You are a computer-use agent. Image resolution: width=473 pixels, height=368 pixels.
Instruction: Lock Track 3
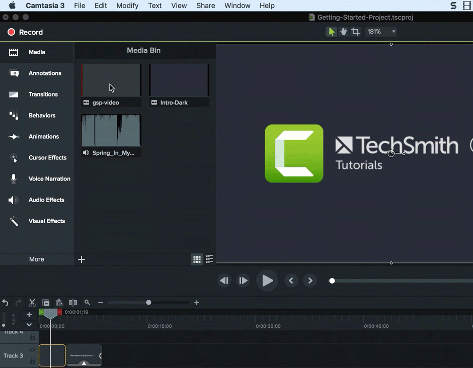[x=32, y=361]
